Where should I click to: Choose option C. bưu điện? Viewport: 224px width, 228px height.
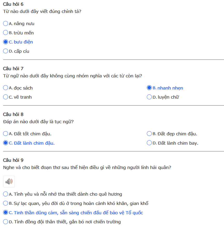coord(6,42)
